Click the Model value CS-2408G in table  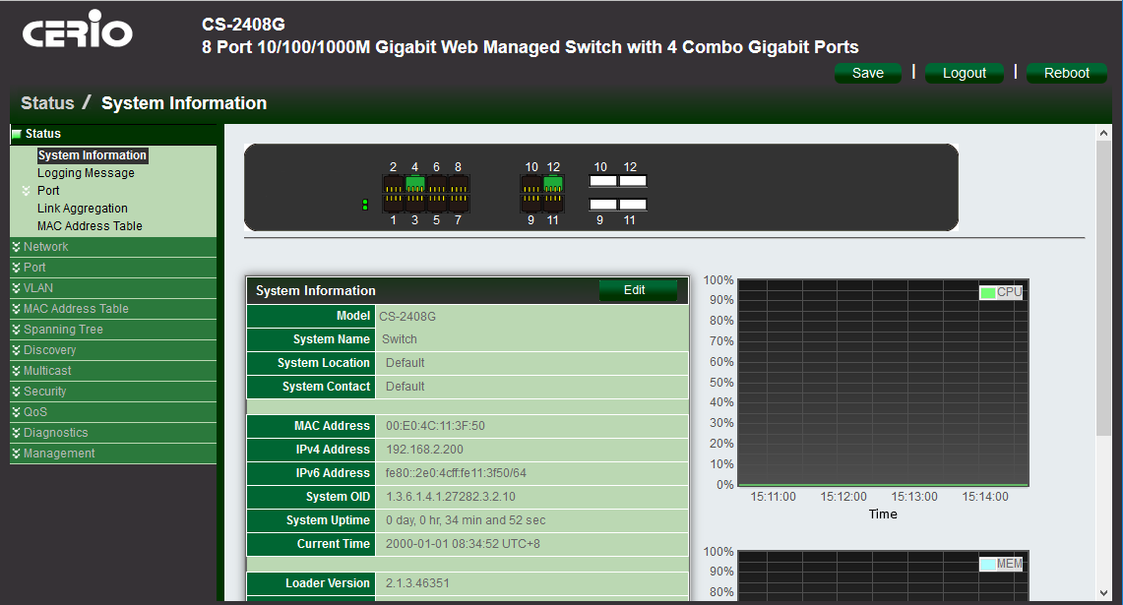[x=407, y=317]
